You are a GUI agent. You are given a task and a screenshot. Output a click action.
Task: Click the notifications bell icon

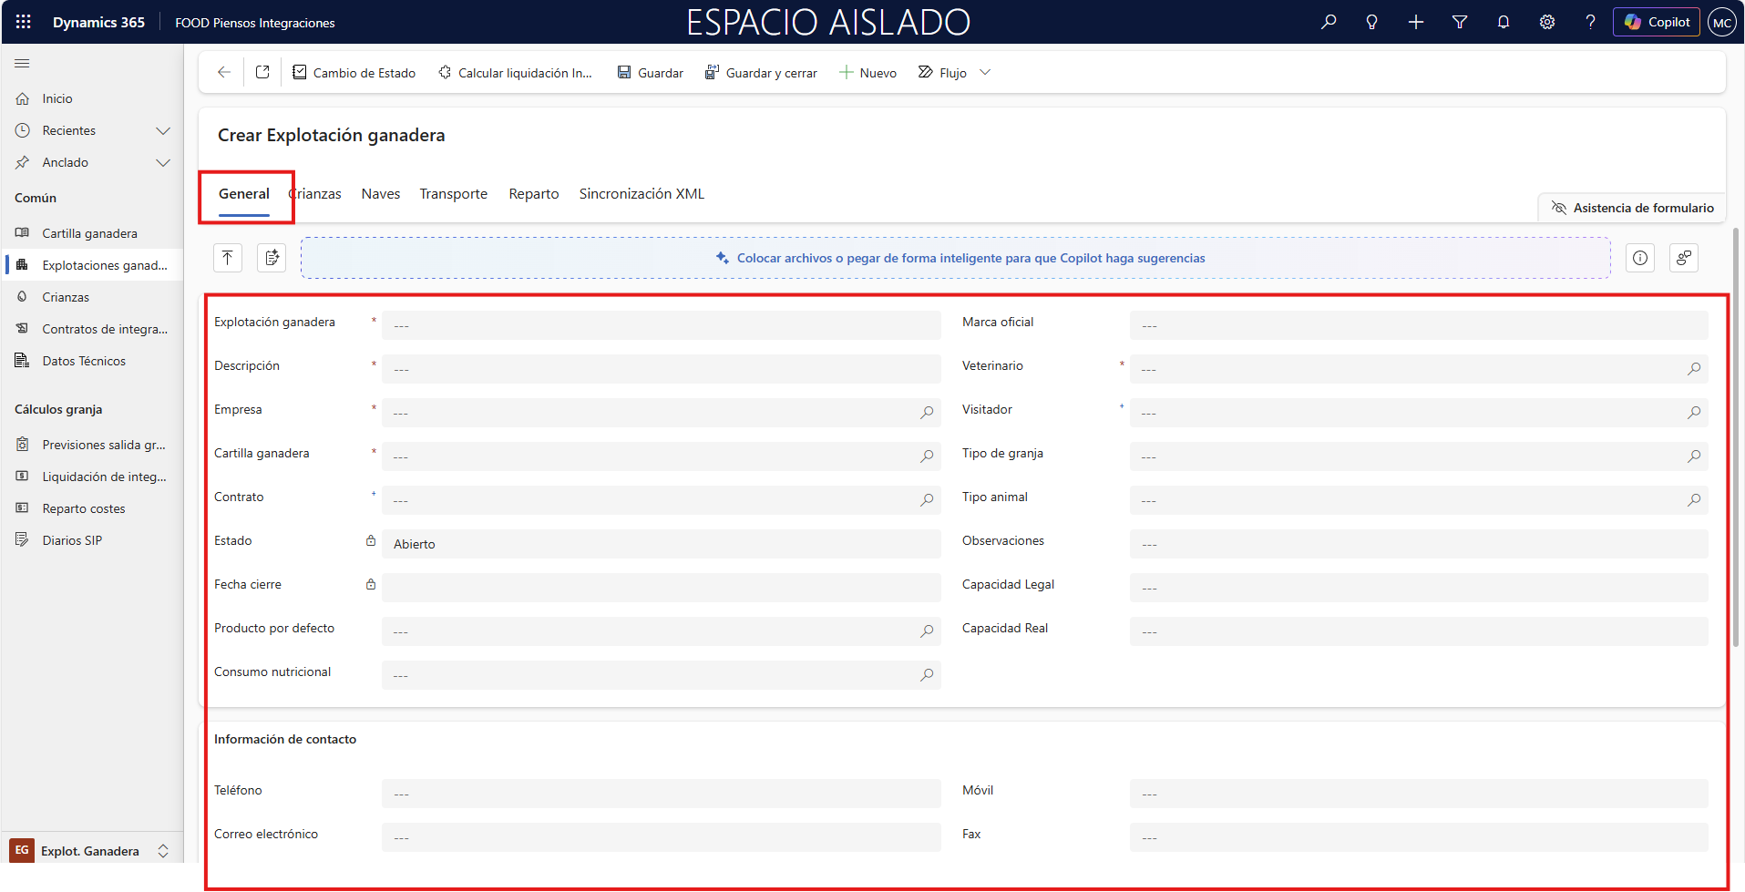tap(1503, 22)
